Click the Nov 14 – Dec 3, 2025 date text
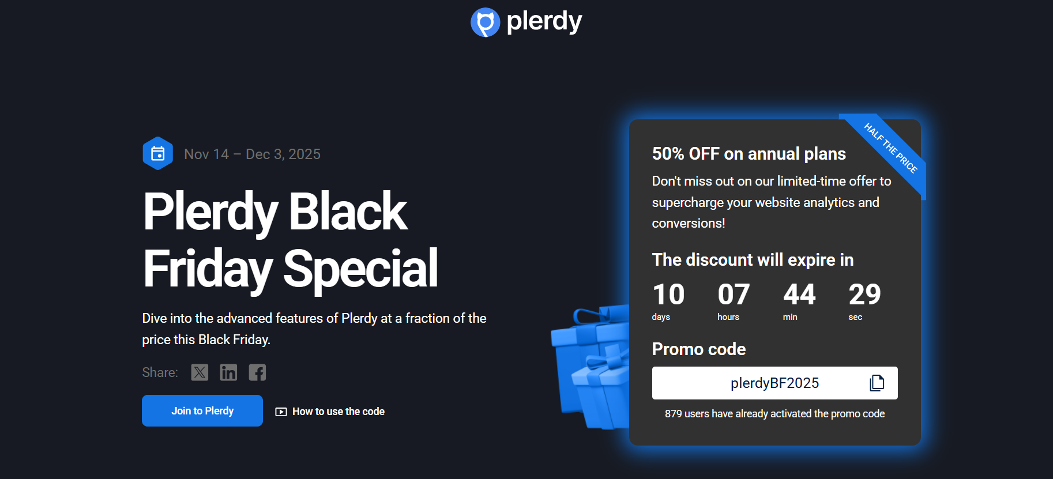The image size is (1053, 479). [x=252, y=154]
